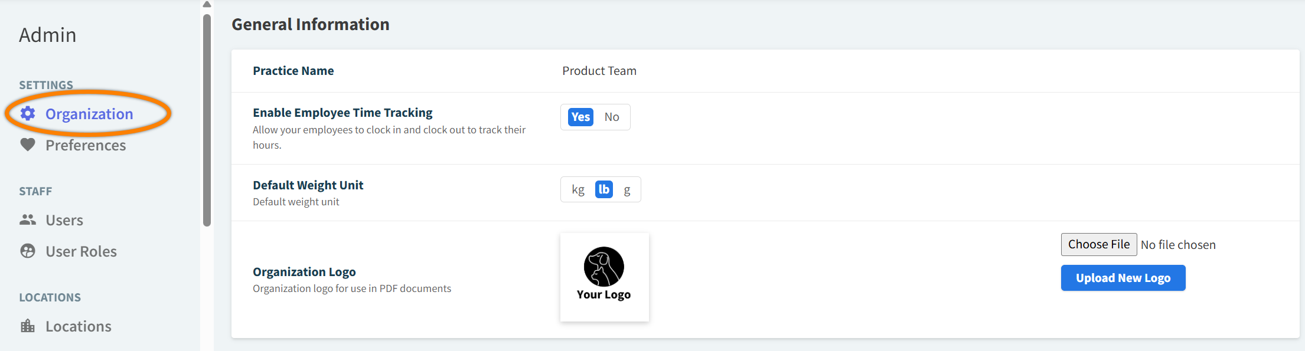Disable employee time tracking with No
Image resolution: width=1305 pixels, height=351 pixels.
[612, 117]
